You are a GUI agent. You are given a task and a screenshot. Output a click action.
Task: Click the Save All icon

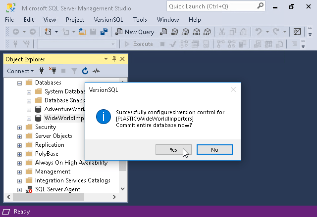(104, 32)
